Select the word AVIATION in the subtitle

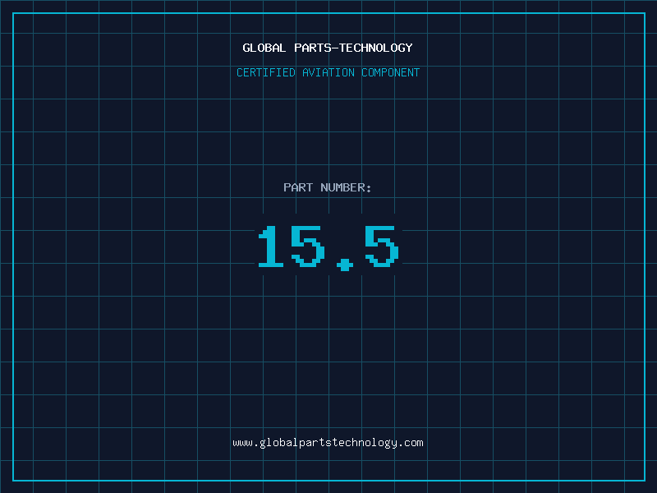click(328, 72)
